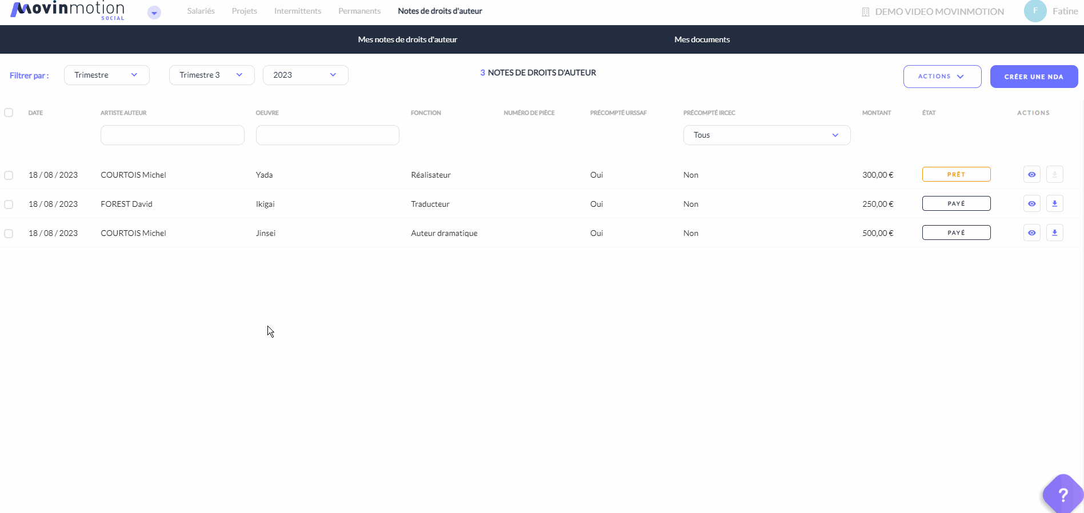Go to the Projets menu

click(245, 11)
